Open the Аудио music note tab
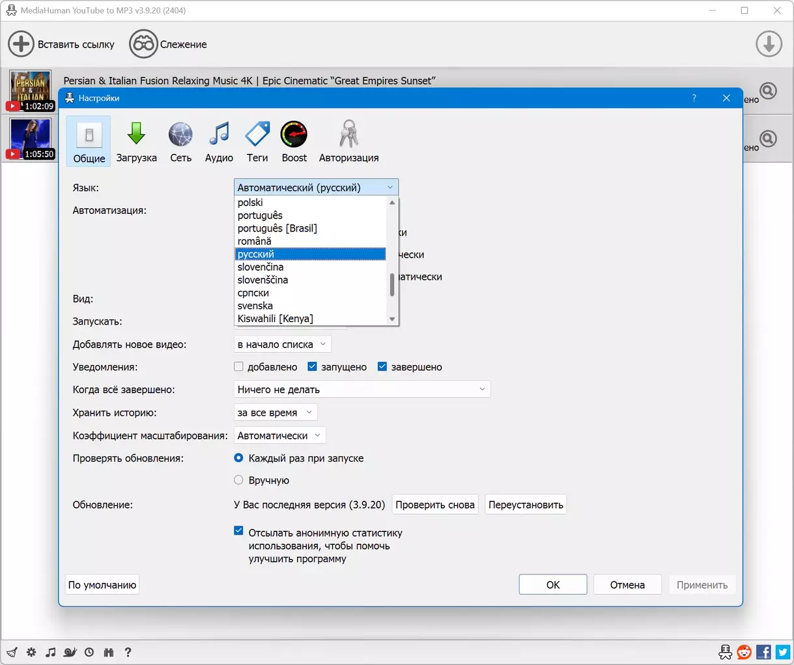 click(219, 141)
